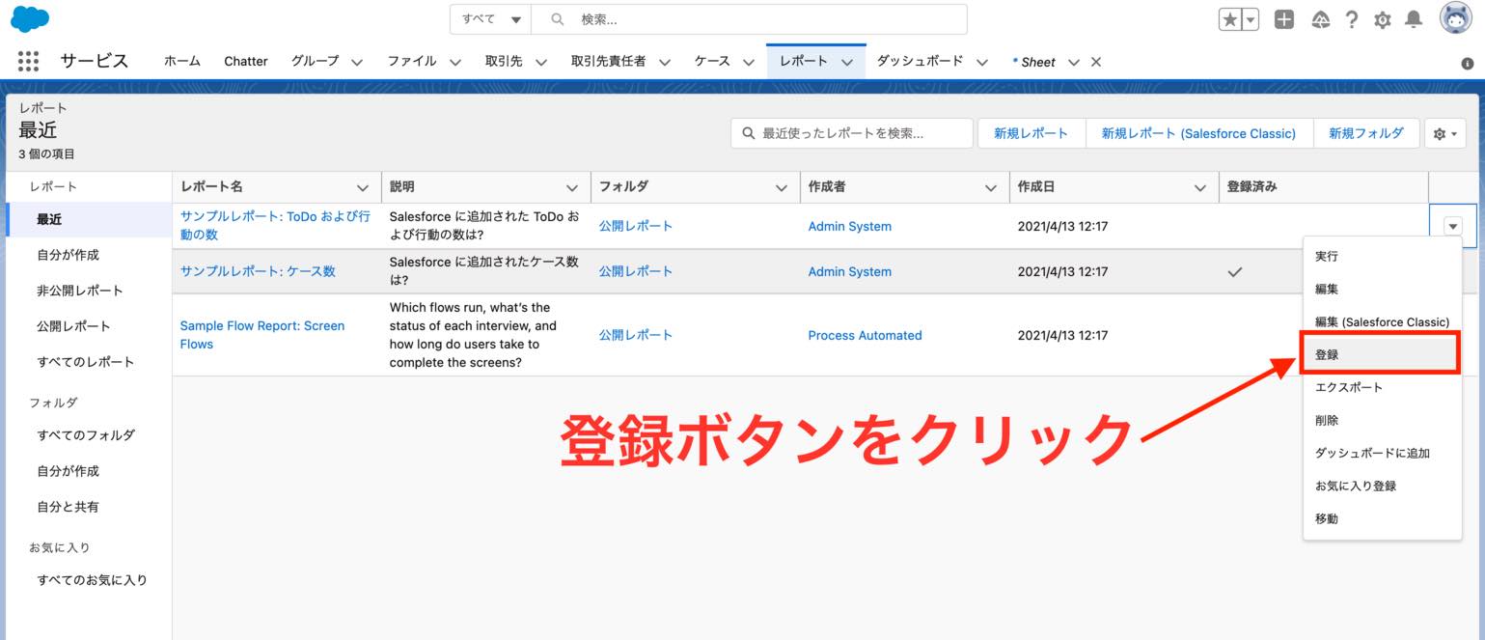
Task: Click the 新規レポート button
Action: (1031, 133)
